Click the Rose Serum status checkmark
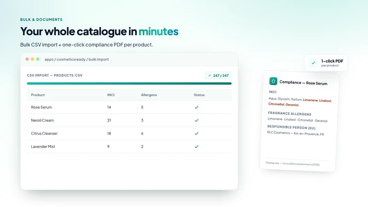Viewport: 368px width, 207px height. pos(197,107)
